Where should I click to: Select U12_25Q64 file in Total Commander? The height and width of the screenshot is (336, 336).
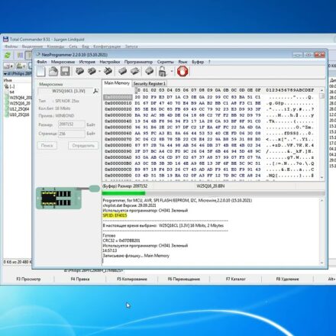point(17,109)
